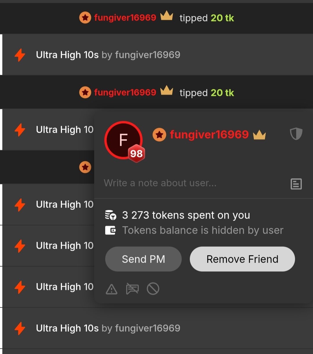The image size is (313, 354).
Task: Click fungiver16969 in the top tip message
Action: click(125, 18)
